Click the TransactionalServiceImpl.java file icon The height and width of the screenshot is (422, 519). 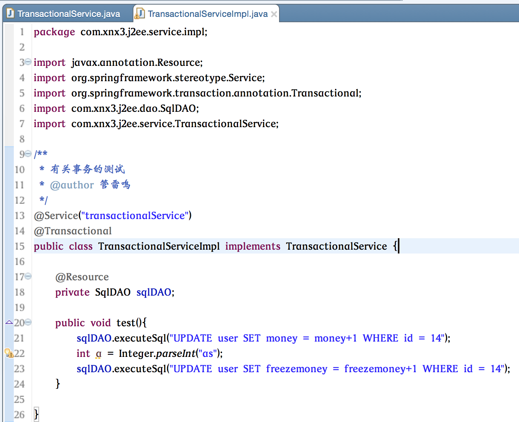click(139, 13)
